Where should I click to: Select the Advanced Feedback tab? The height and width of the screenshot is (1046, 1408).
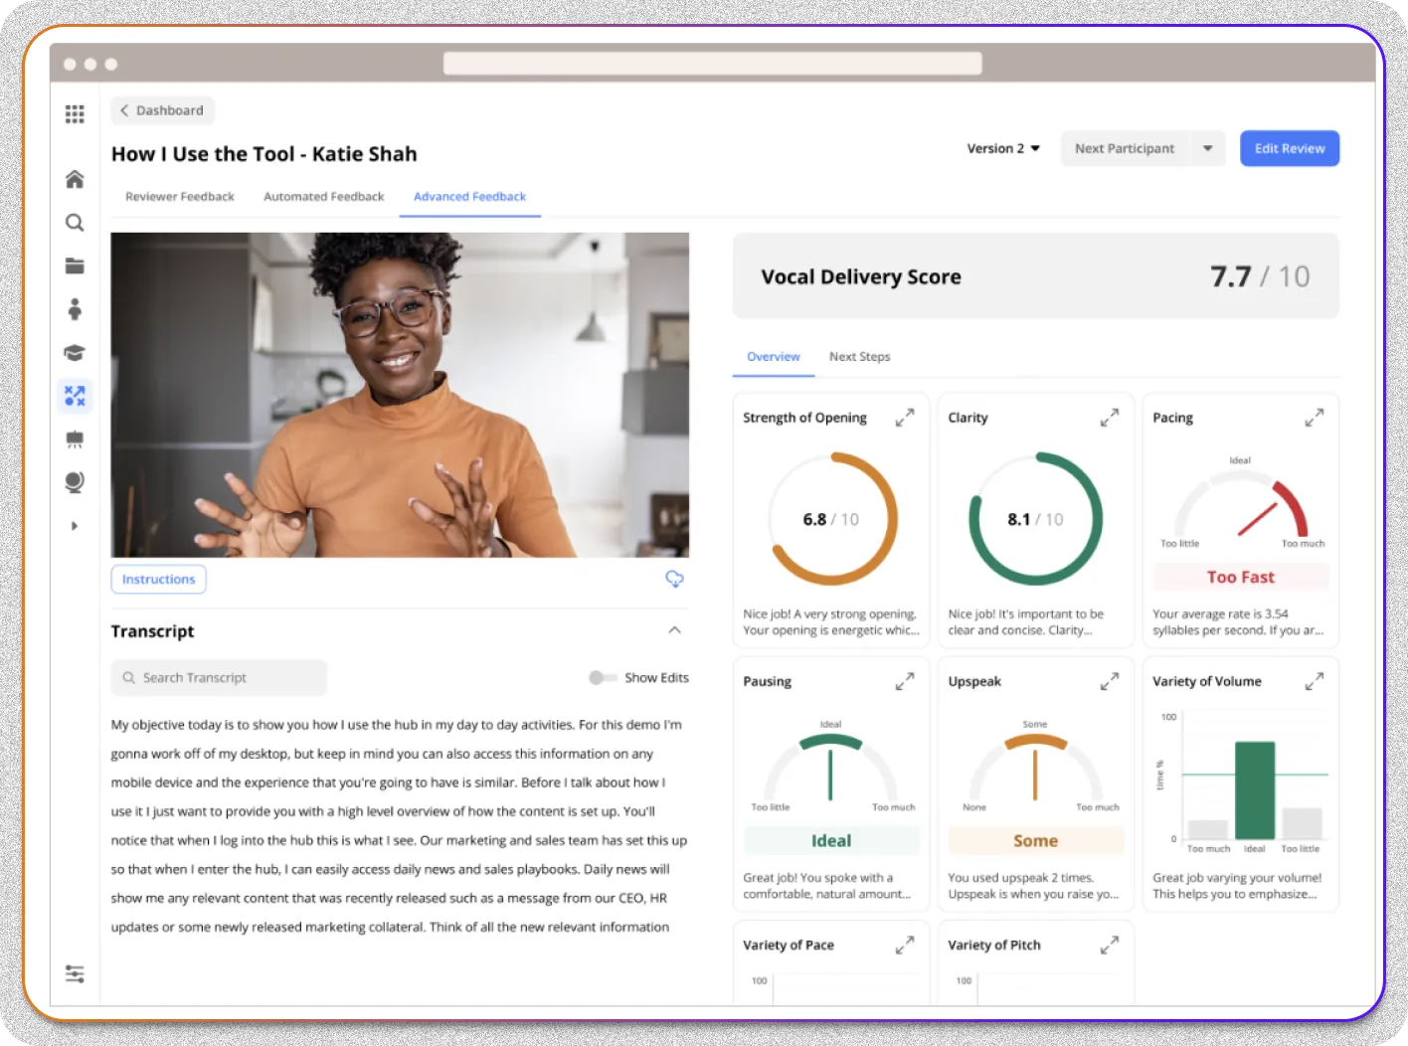point(469,197)
